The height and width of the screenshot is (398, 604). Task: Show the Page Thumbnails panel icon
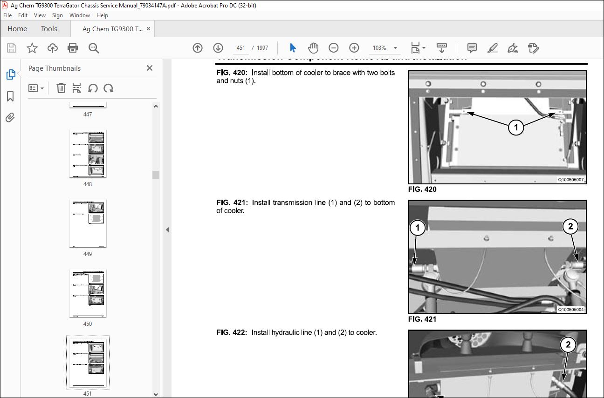(10, 74)
